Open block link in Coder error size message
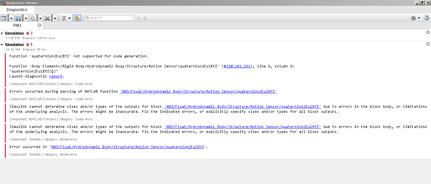 point(242,106)
